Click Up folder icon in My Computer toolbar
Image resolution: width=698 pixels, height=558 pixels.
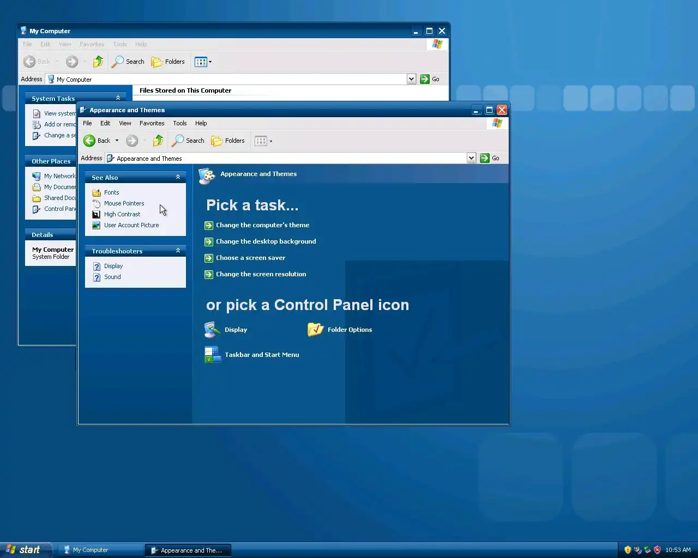pos(98,62)
